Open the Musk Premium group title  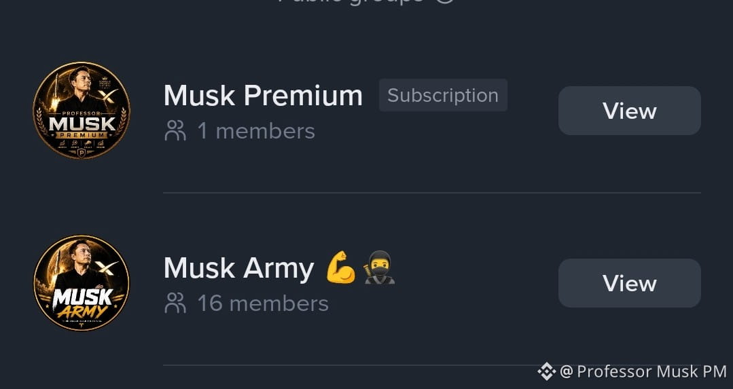point(263,96)
